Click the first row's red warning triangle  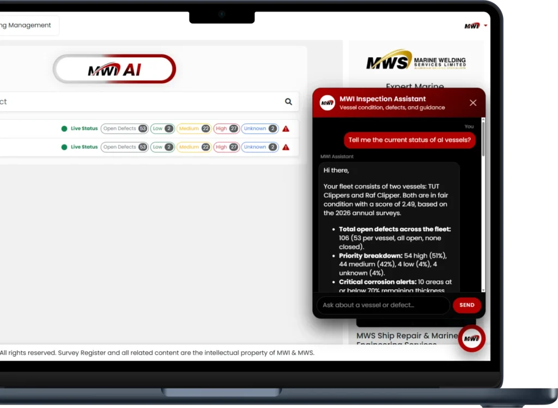tap(286, 129)
